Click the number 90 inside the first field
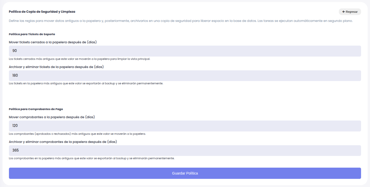370x187 pixels. (15, 51)
